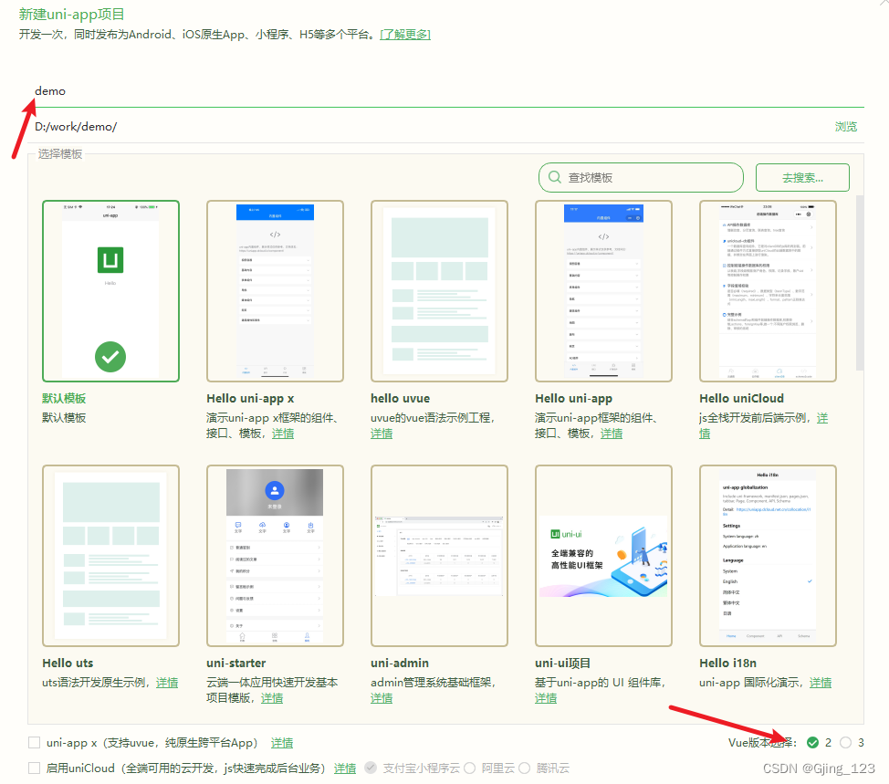889x784 pixels.
Task: Click the Hello uniCloud template title
Action: [741, 399]
